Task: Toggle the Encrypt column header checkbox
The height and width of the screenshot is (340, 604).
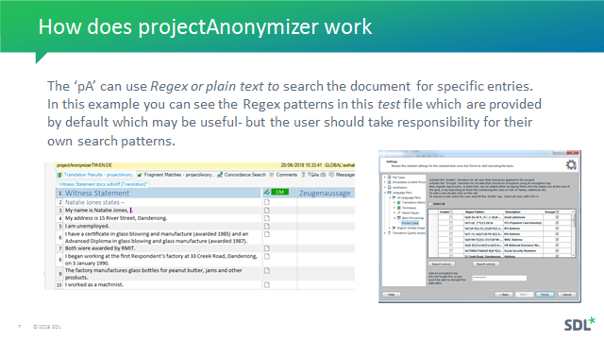Action: click(x=558, y=212)
